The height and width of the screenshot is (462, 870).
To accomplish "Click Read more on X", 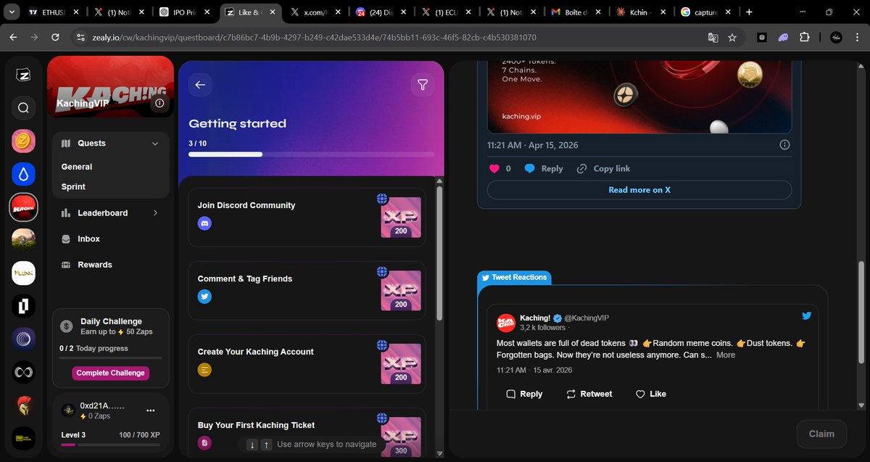I will point(639,190).
